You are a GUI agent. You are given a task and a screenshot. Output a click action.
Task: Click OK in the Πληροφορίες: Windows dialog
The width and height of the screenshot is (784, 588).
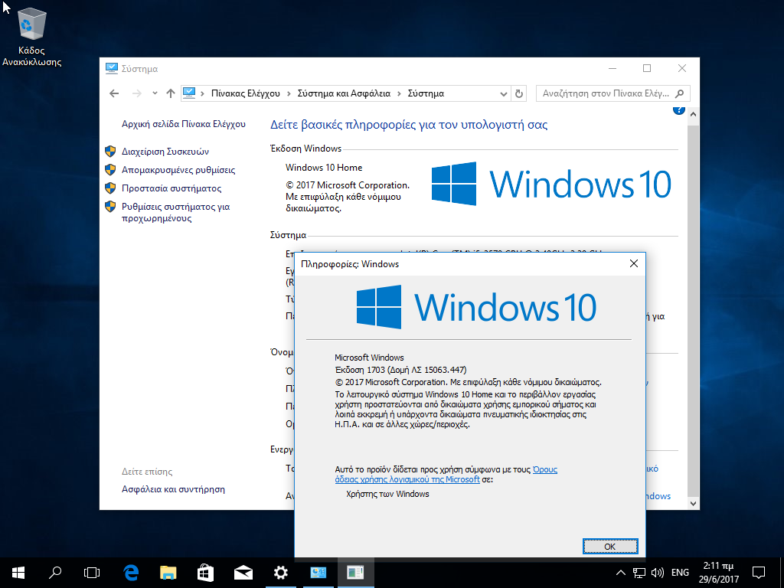click(x=610, y=547)
